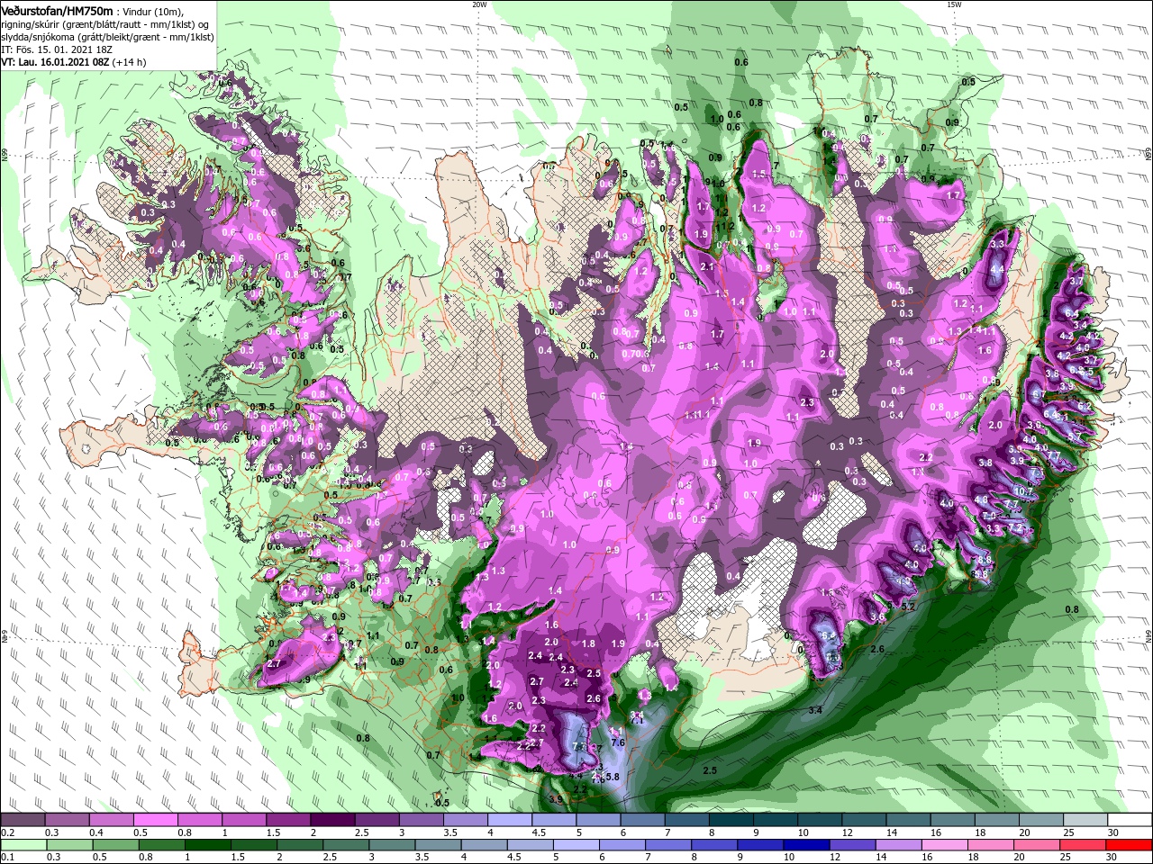1153x864 pixels.
Task: Click the 'rigning/skúrir' legend description text
Action: pos(30,25)
